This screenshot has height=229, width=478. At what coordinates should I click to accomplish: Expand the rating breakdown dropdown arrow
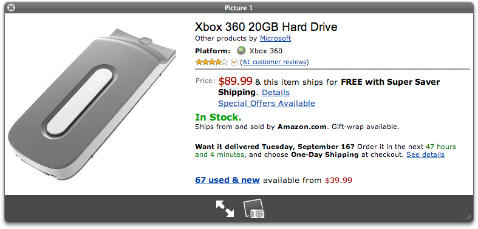click(234, 62)
